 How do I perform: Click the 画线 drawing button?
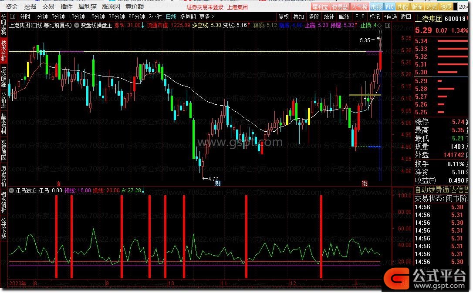pos(344,17)
